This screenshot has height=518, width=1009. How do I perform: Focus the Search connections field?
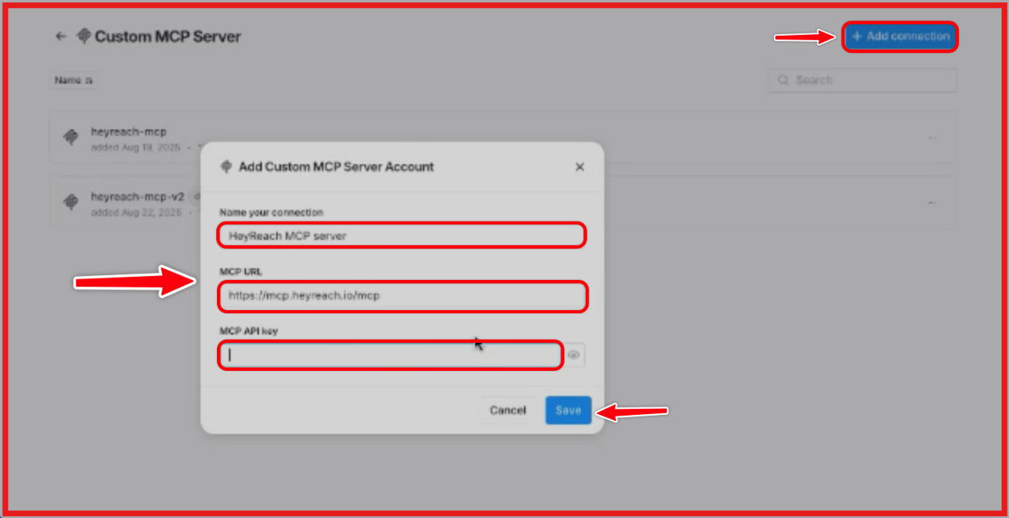click(863, 80)
